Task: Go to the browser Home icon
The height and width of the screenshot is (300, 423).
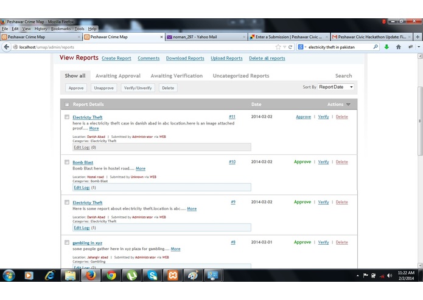Action: [x=399, y=47]
